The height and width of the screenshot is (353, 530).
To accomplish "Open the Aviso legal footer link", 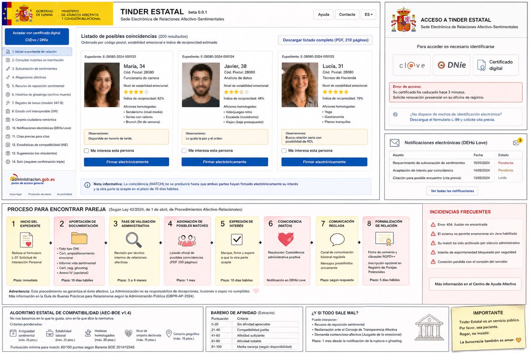I will coord(15,194).
